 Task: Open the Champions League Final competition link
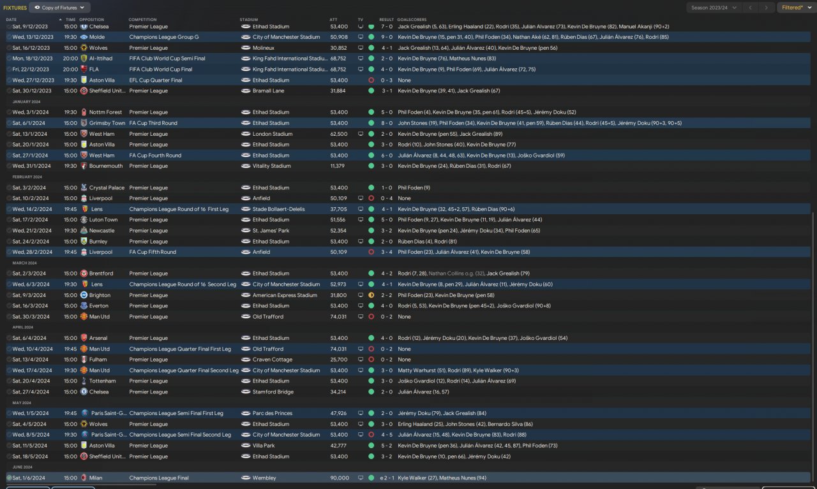pyautogui.click(x=159, y=478)
